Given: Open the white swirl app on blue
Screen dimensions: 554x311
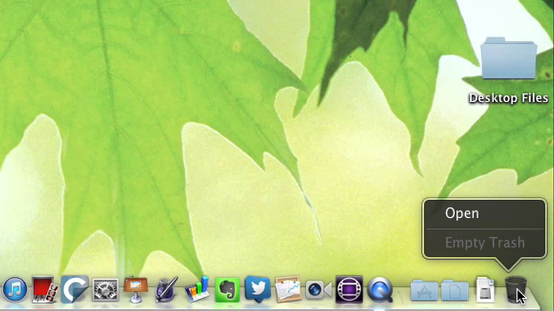Looking at the screenshot, I should [74, 289].
